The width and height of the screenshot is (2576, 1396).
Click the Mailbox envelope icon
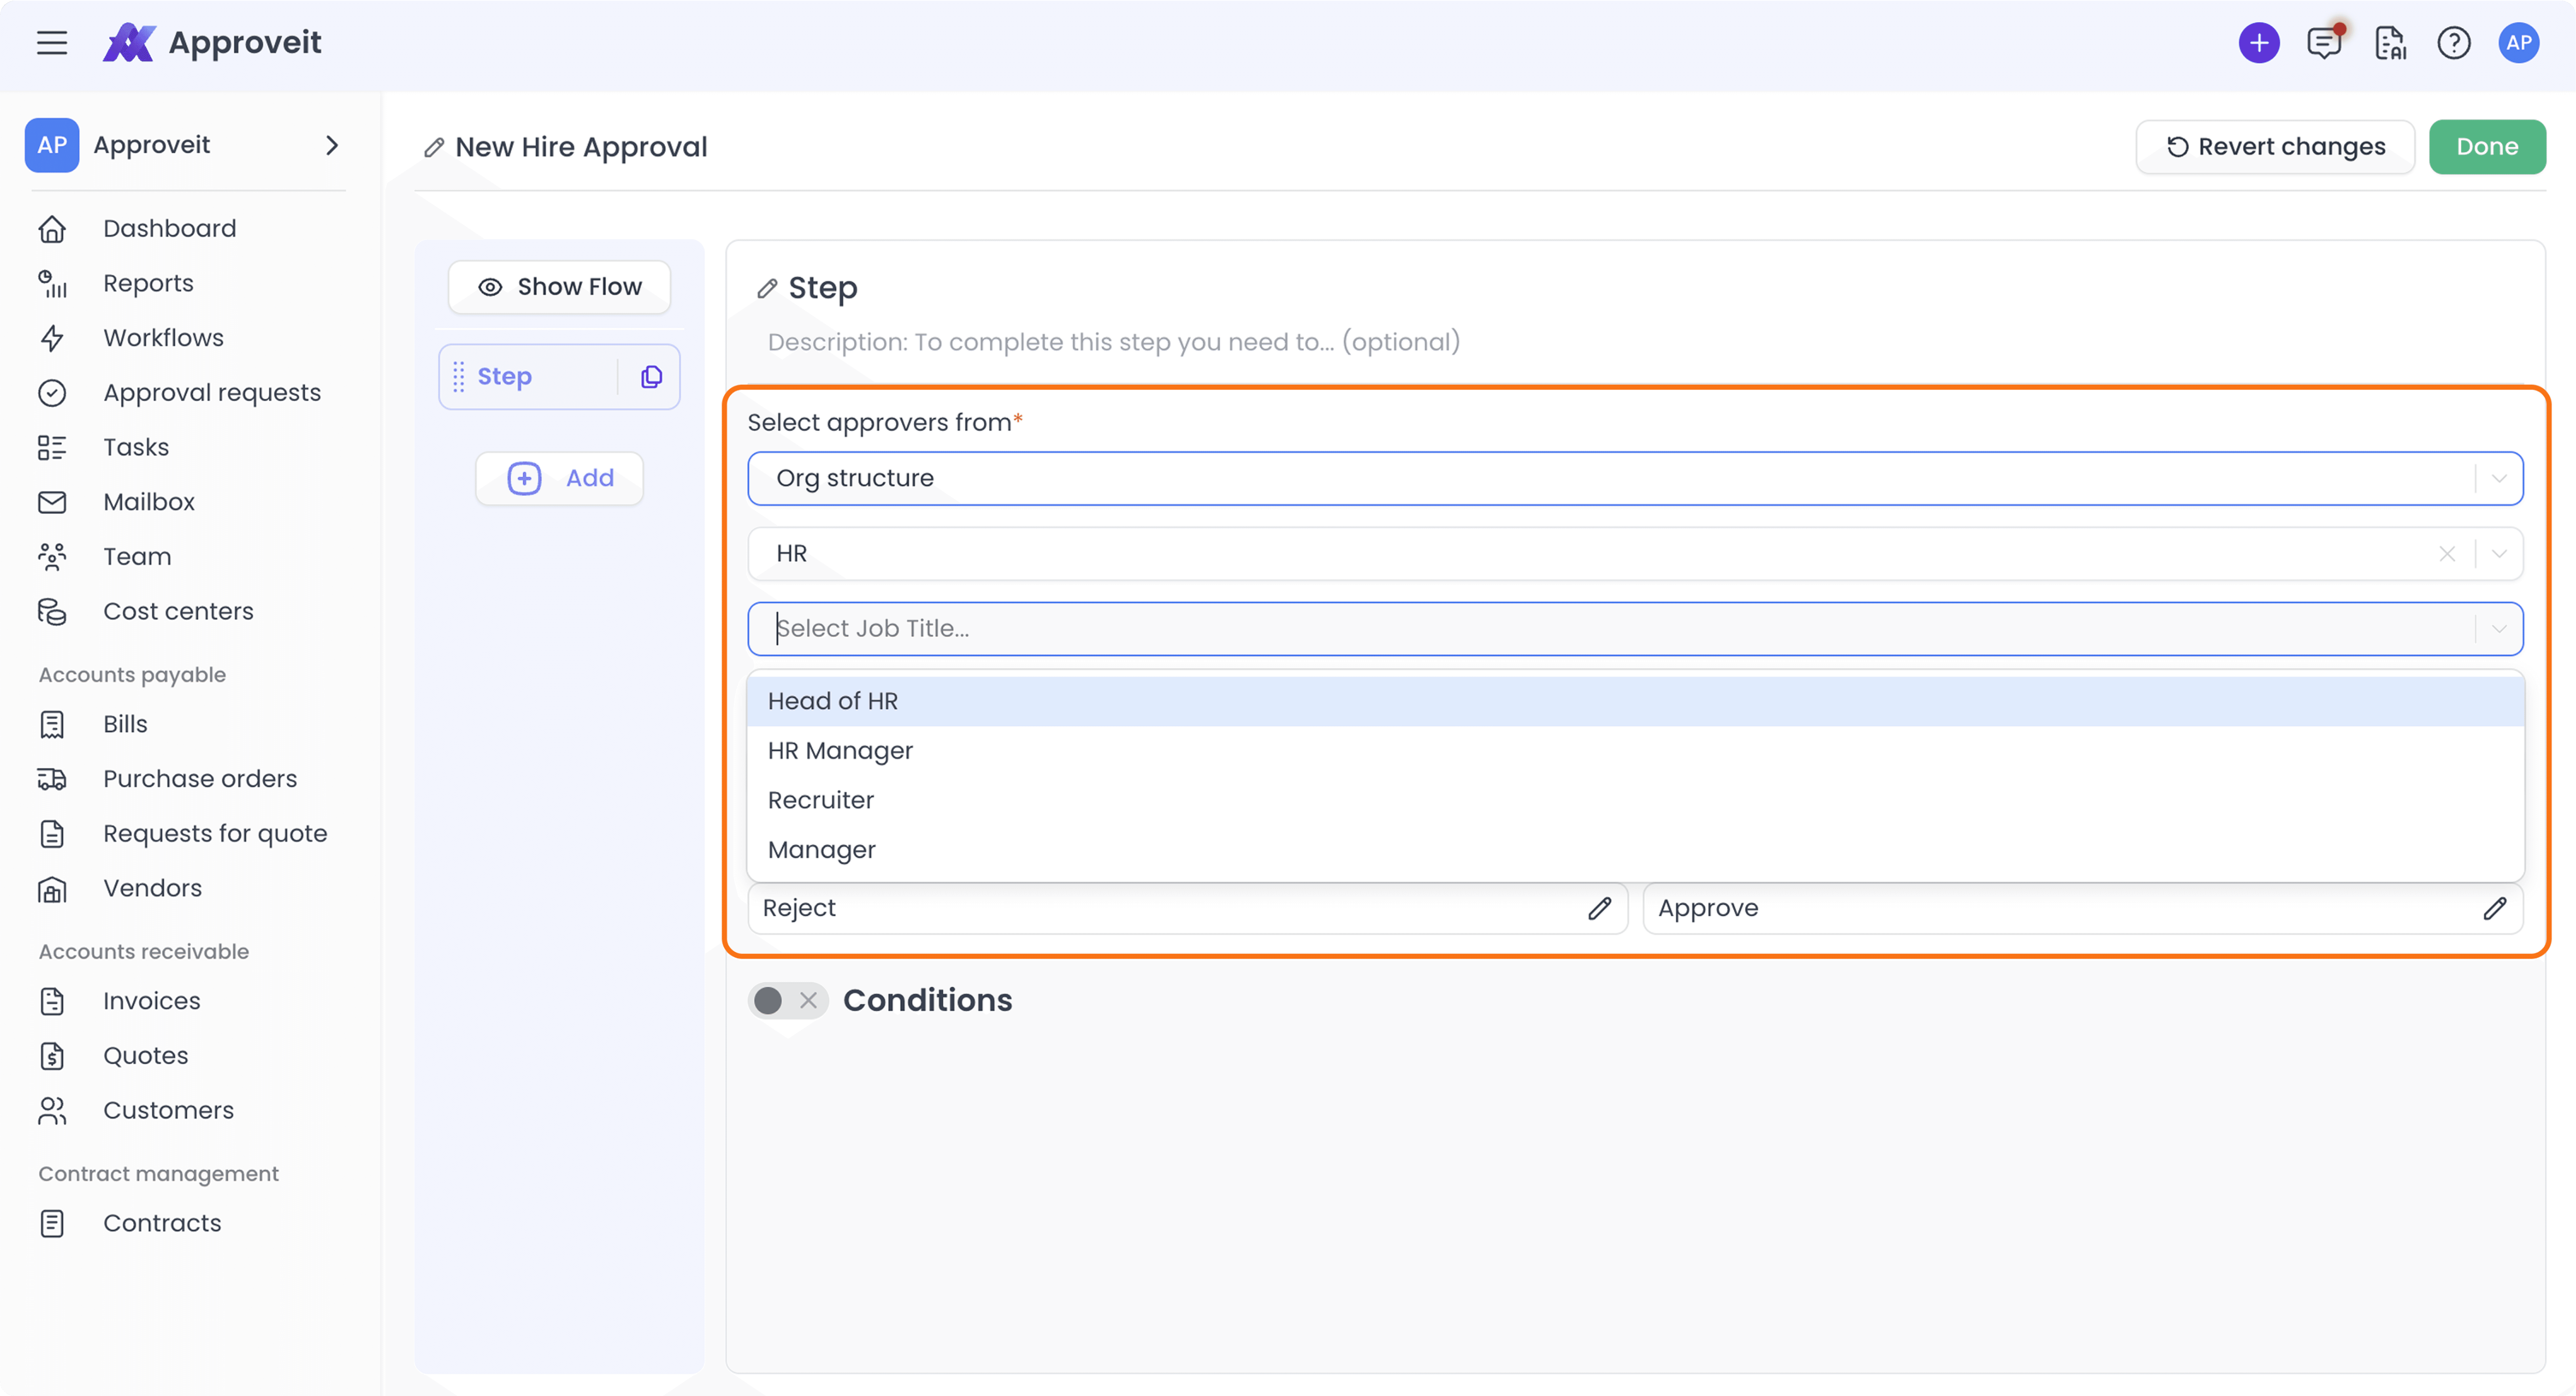[52, 502]
